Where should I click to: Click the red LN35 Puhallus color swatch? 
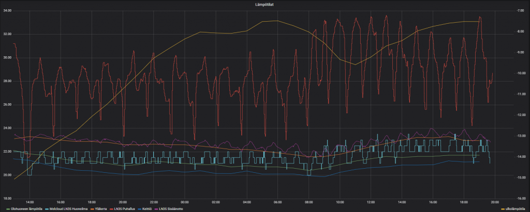[x=112, y=209]
